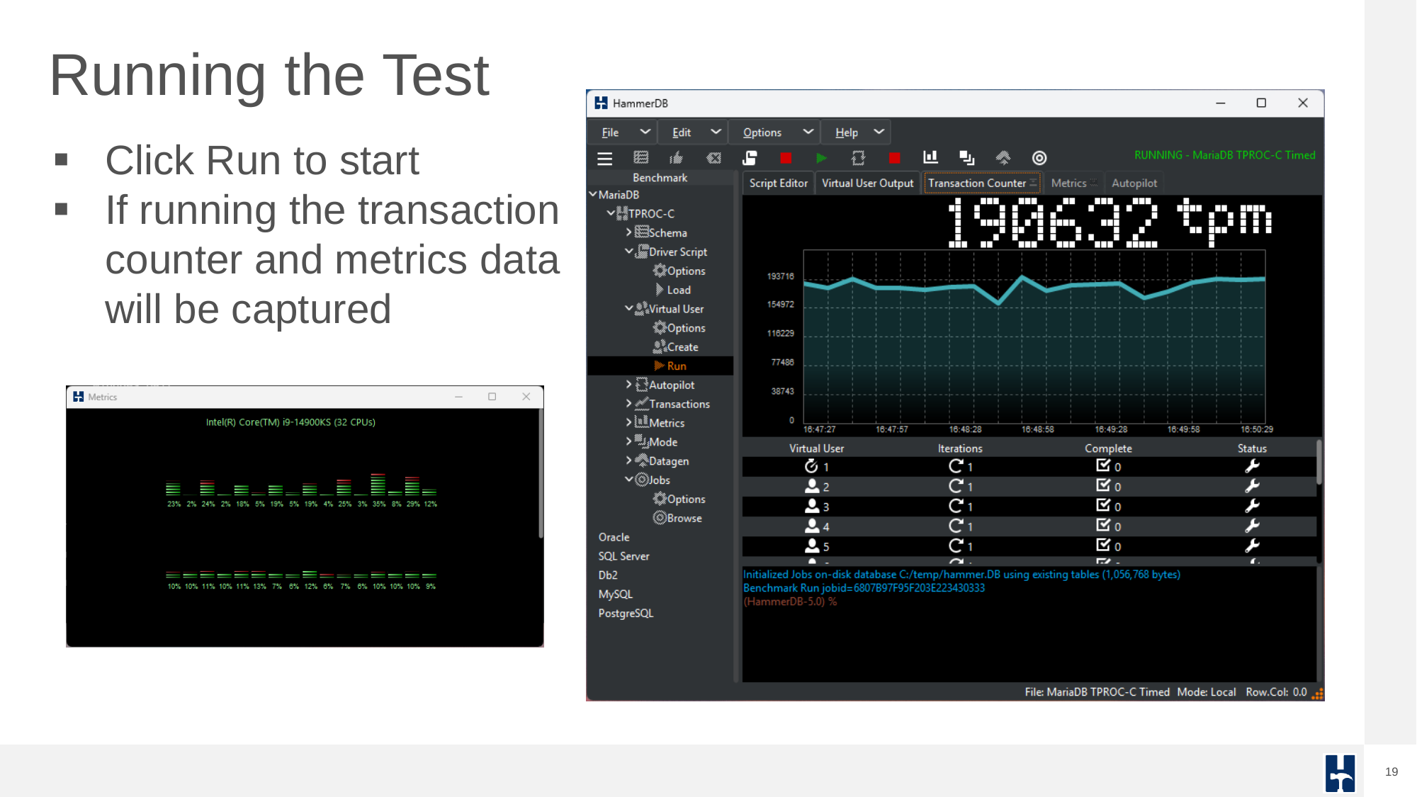Viewport: 1417px width, 797px height.
Task: Click the Complete check icon for user 1
Action: coord(1103,465)
